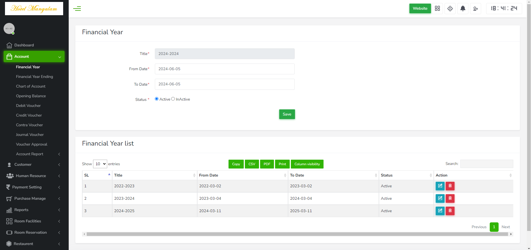Open Chart of Account menu item
Viewport: 531px width, 250px height.
tap(31, 86)
